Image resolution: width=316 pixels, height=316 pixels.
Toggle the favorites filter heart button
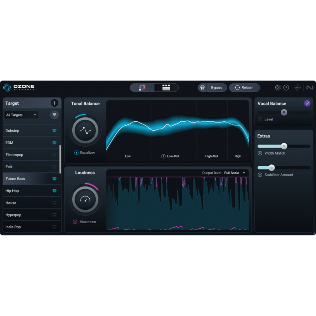pos(54,115)
